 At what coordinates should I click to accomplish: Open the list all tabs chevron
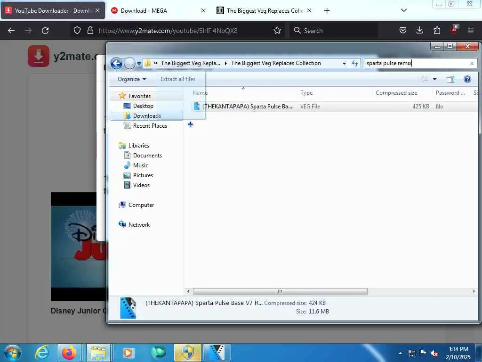pyautogui.click(x=404, y=10)
